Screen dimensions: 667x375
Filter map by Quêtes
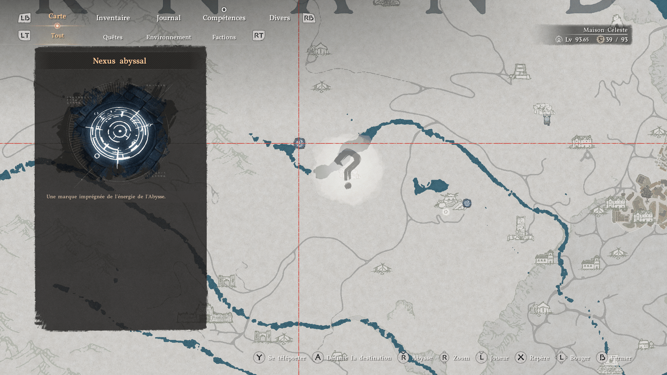113,37
